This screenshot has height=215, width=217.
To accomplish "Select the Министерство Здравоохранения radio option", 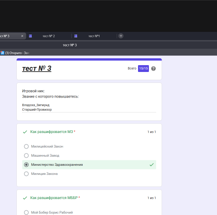I will pos(26,165).
